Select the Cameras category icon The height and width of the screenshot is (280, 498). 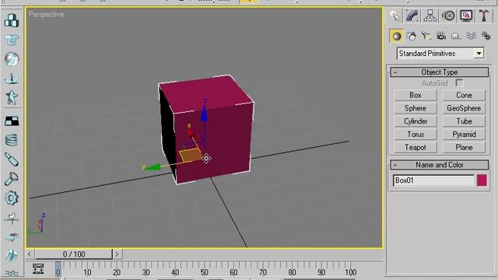(441, 37)
